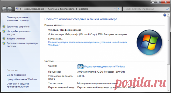The image size is (171, 93).
Task: Click the vertical scrollbar thumb
Action: tap(168, 40)
